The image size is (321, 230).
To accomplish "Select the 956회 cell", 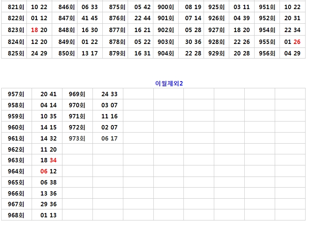I will tap(267, 53).
